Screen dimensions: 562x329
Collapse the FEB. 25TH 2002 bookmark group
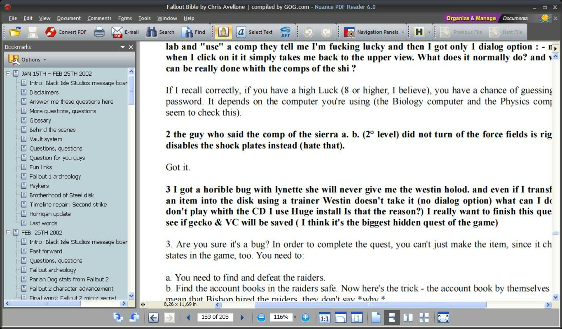(x=8, y=232)
